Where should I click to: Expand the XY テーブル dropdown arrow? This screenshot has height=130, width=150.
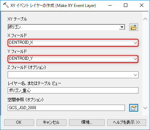(122, 27)
